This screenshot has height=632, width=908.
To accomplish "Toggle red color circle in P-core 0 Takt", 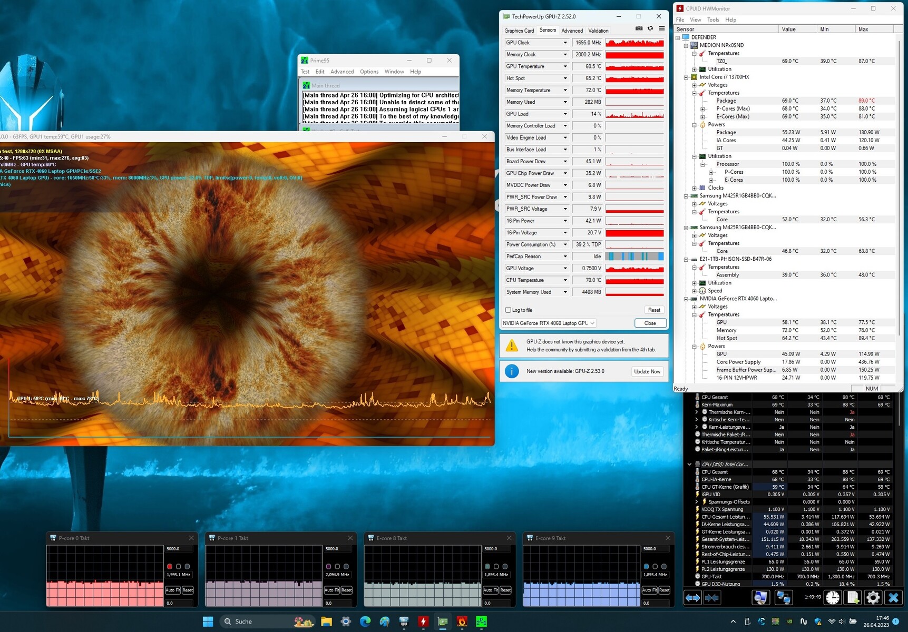I will coord(170,566).
